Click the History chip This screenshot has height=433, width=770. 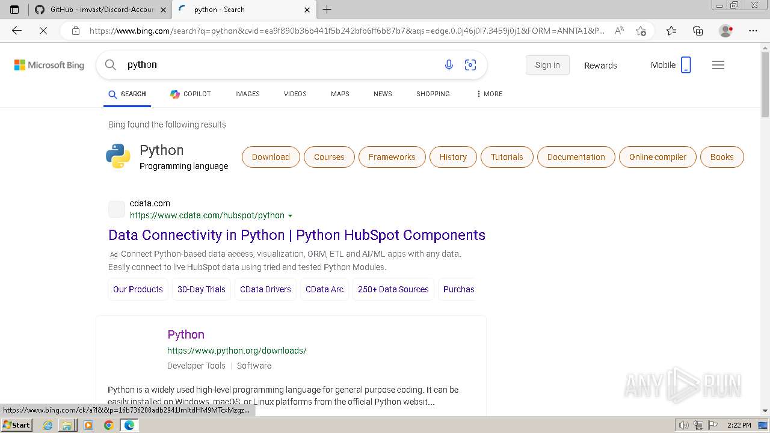[453, 157]
